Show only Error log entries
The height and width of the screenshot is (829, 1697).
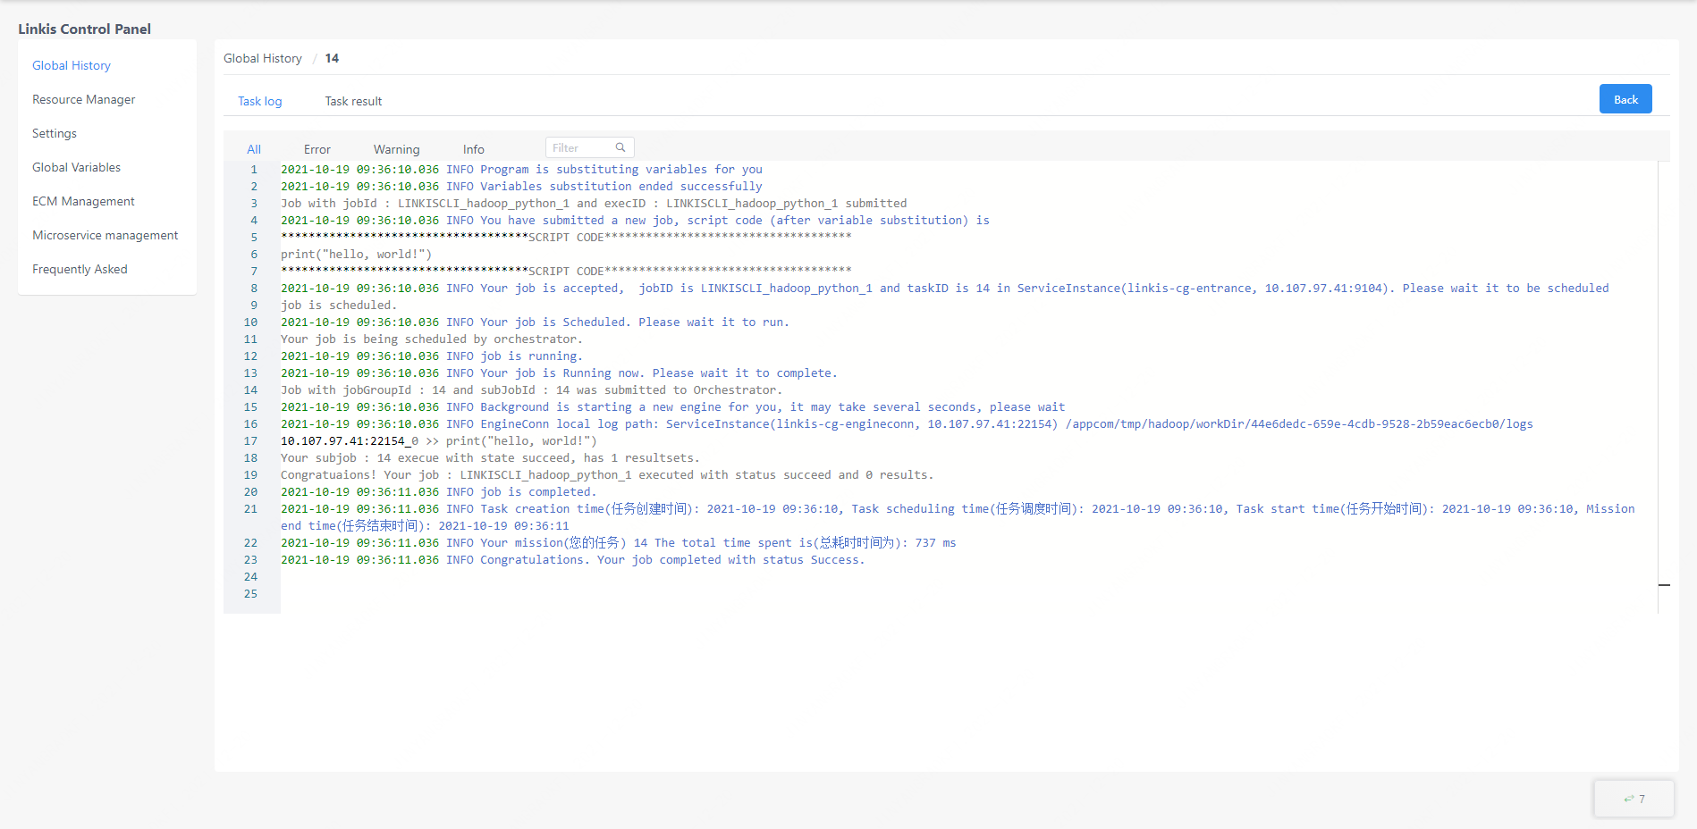[x=317, y=149]
